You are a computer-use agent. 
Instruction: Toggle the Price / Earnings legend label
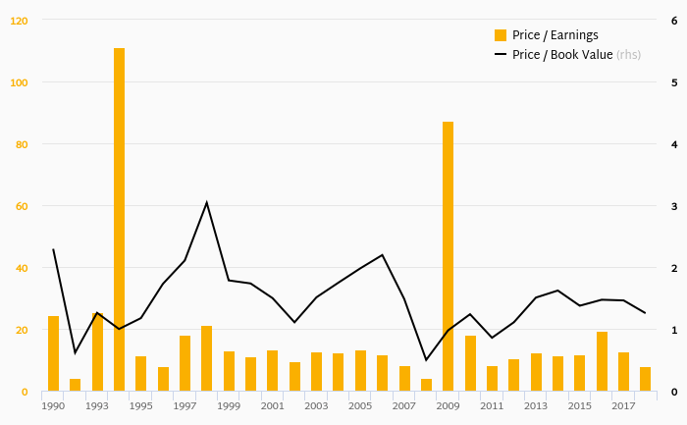555,35
